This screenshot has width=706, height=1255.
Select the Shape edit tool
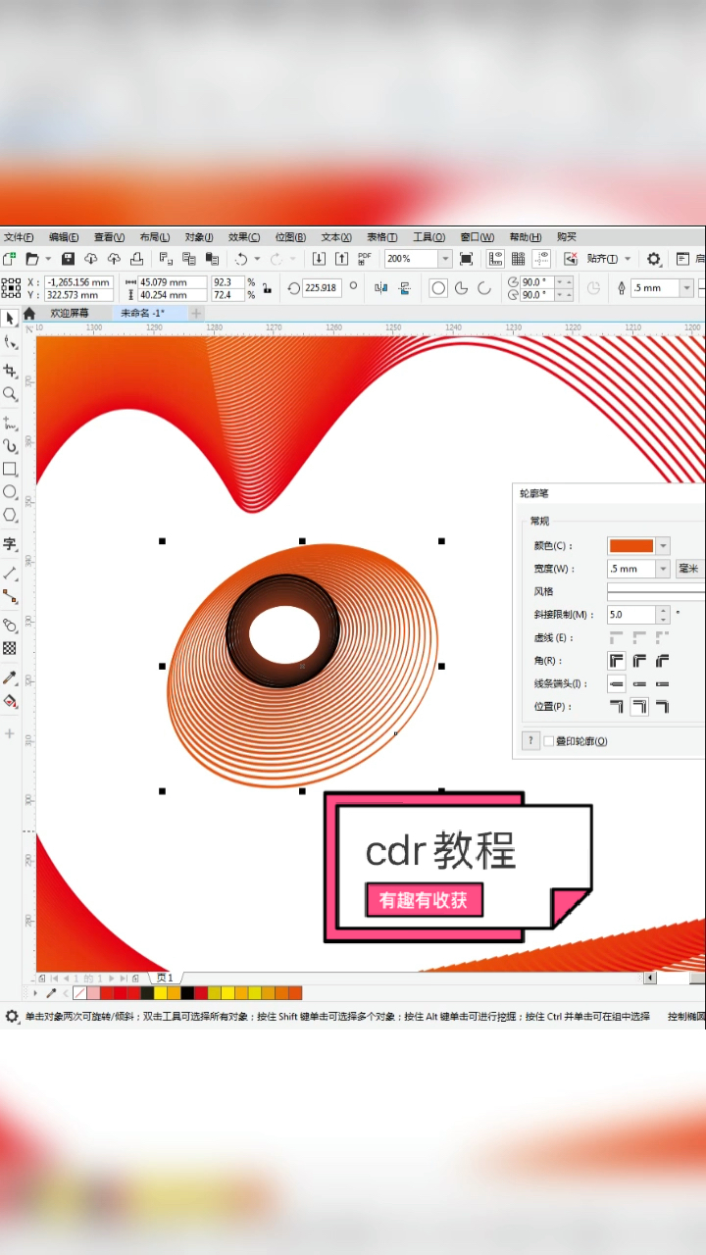tap(10, 342)
